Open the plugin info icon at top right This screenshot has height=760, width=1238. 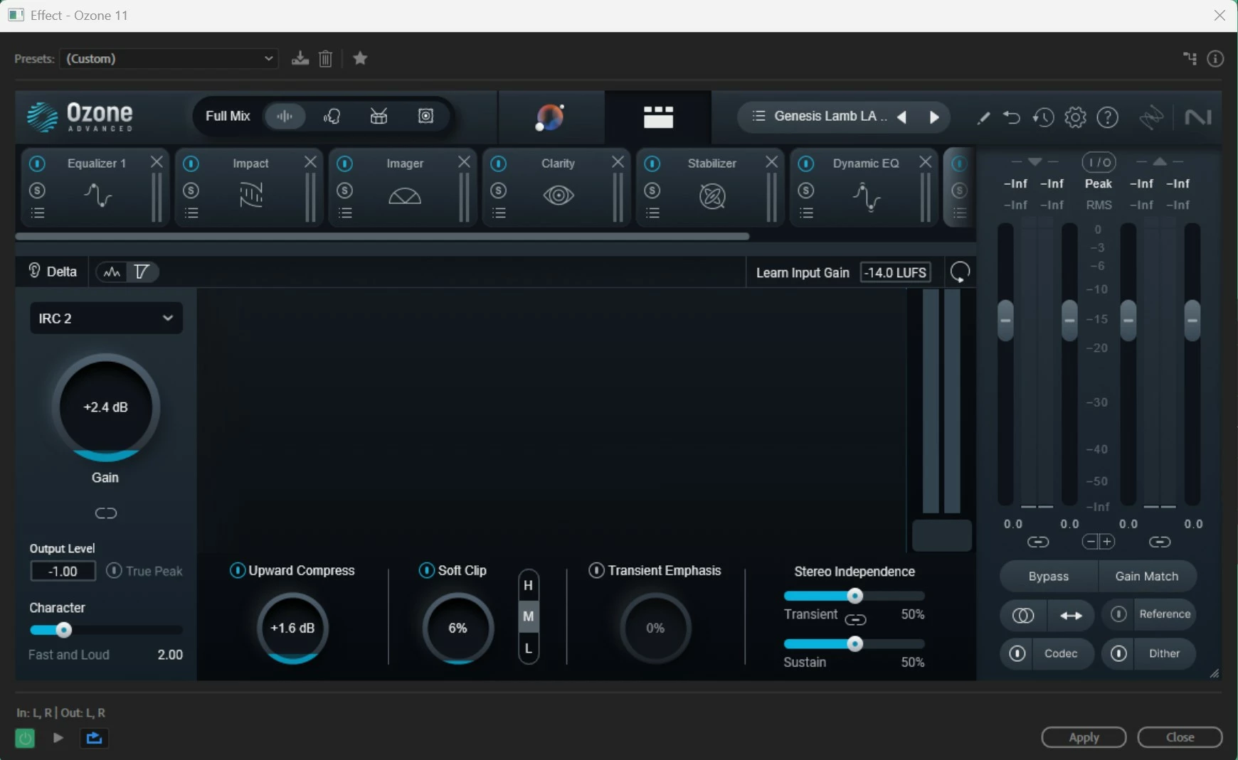tap(1215, 58)
